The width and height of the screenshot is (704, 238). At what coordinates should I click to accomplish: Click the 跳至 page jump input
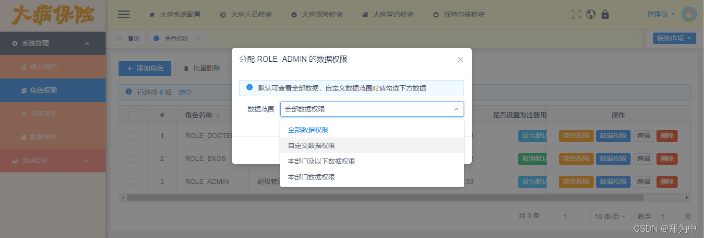click(x=667, y=216)
